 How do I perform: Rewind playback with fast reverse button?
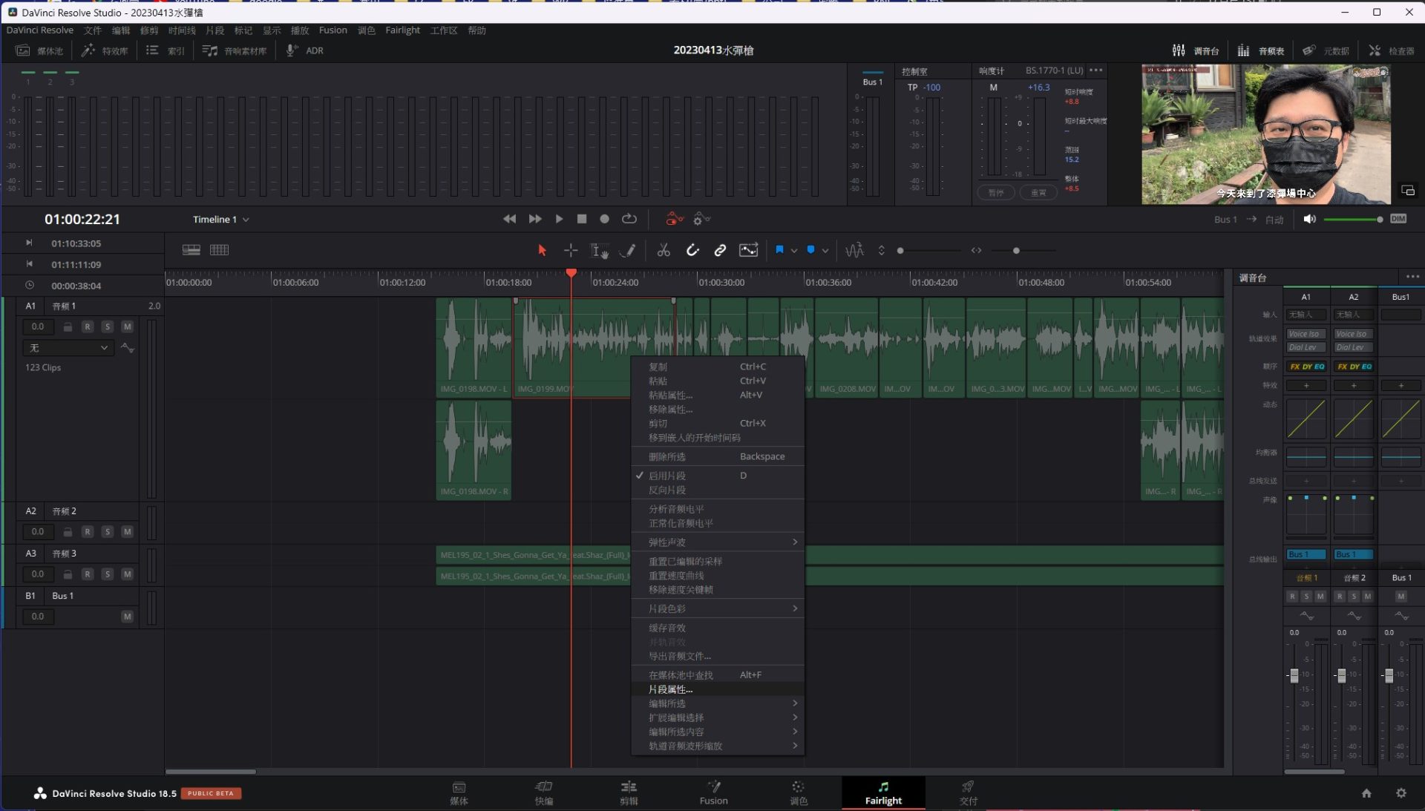click(x=509, y=219)
